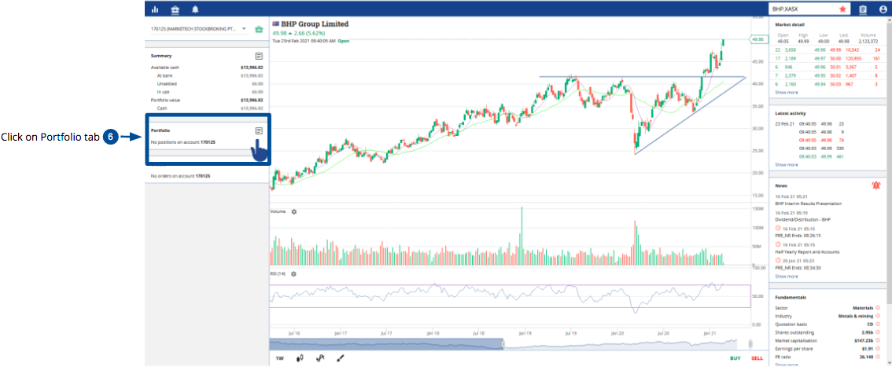Open the indicators tool icon below chart
The image size is (892, 367).
click(x=320, y=358)
